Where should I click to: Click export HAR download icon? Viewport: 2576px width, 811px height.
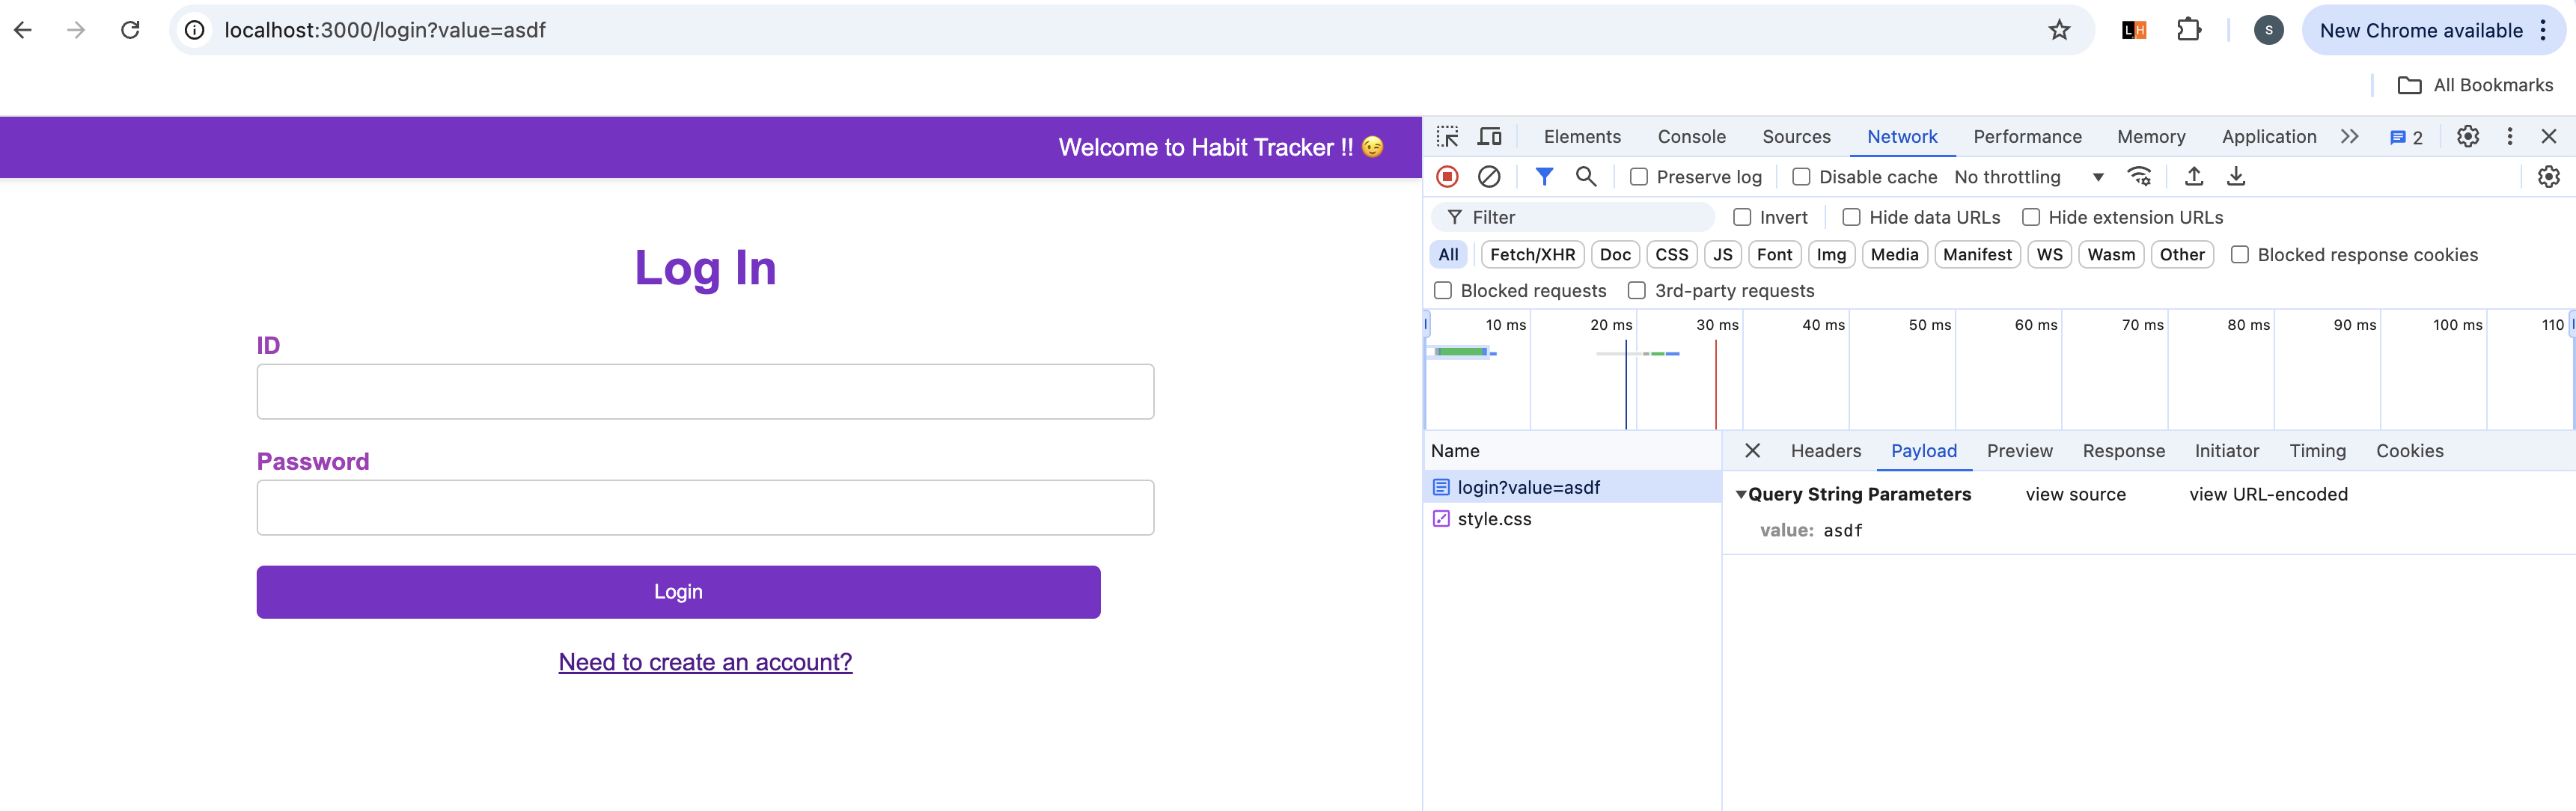click(x=2236, y=176)
